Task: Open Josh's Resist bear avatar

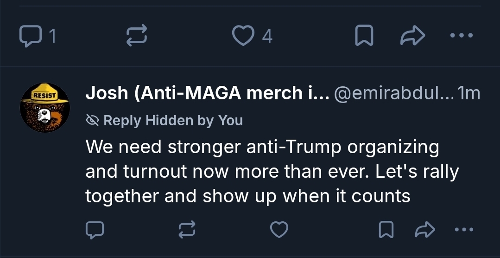Action: tap(45, 107)
